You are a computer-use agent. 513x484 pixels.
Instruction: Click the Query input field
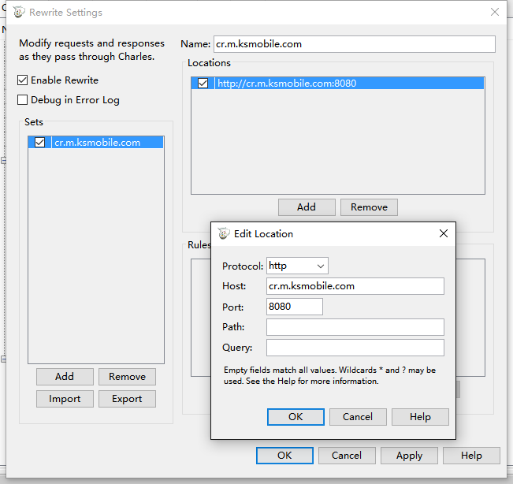point(355,348)
